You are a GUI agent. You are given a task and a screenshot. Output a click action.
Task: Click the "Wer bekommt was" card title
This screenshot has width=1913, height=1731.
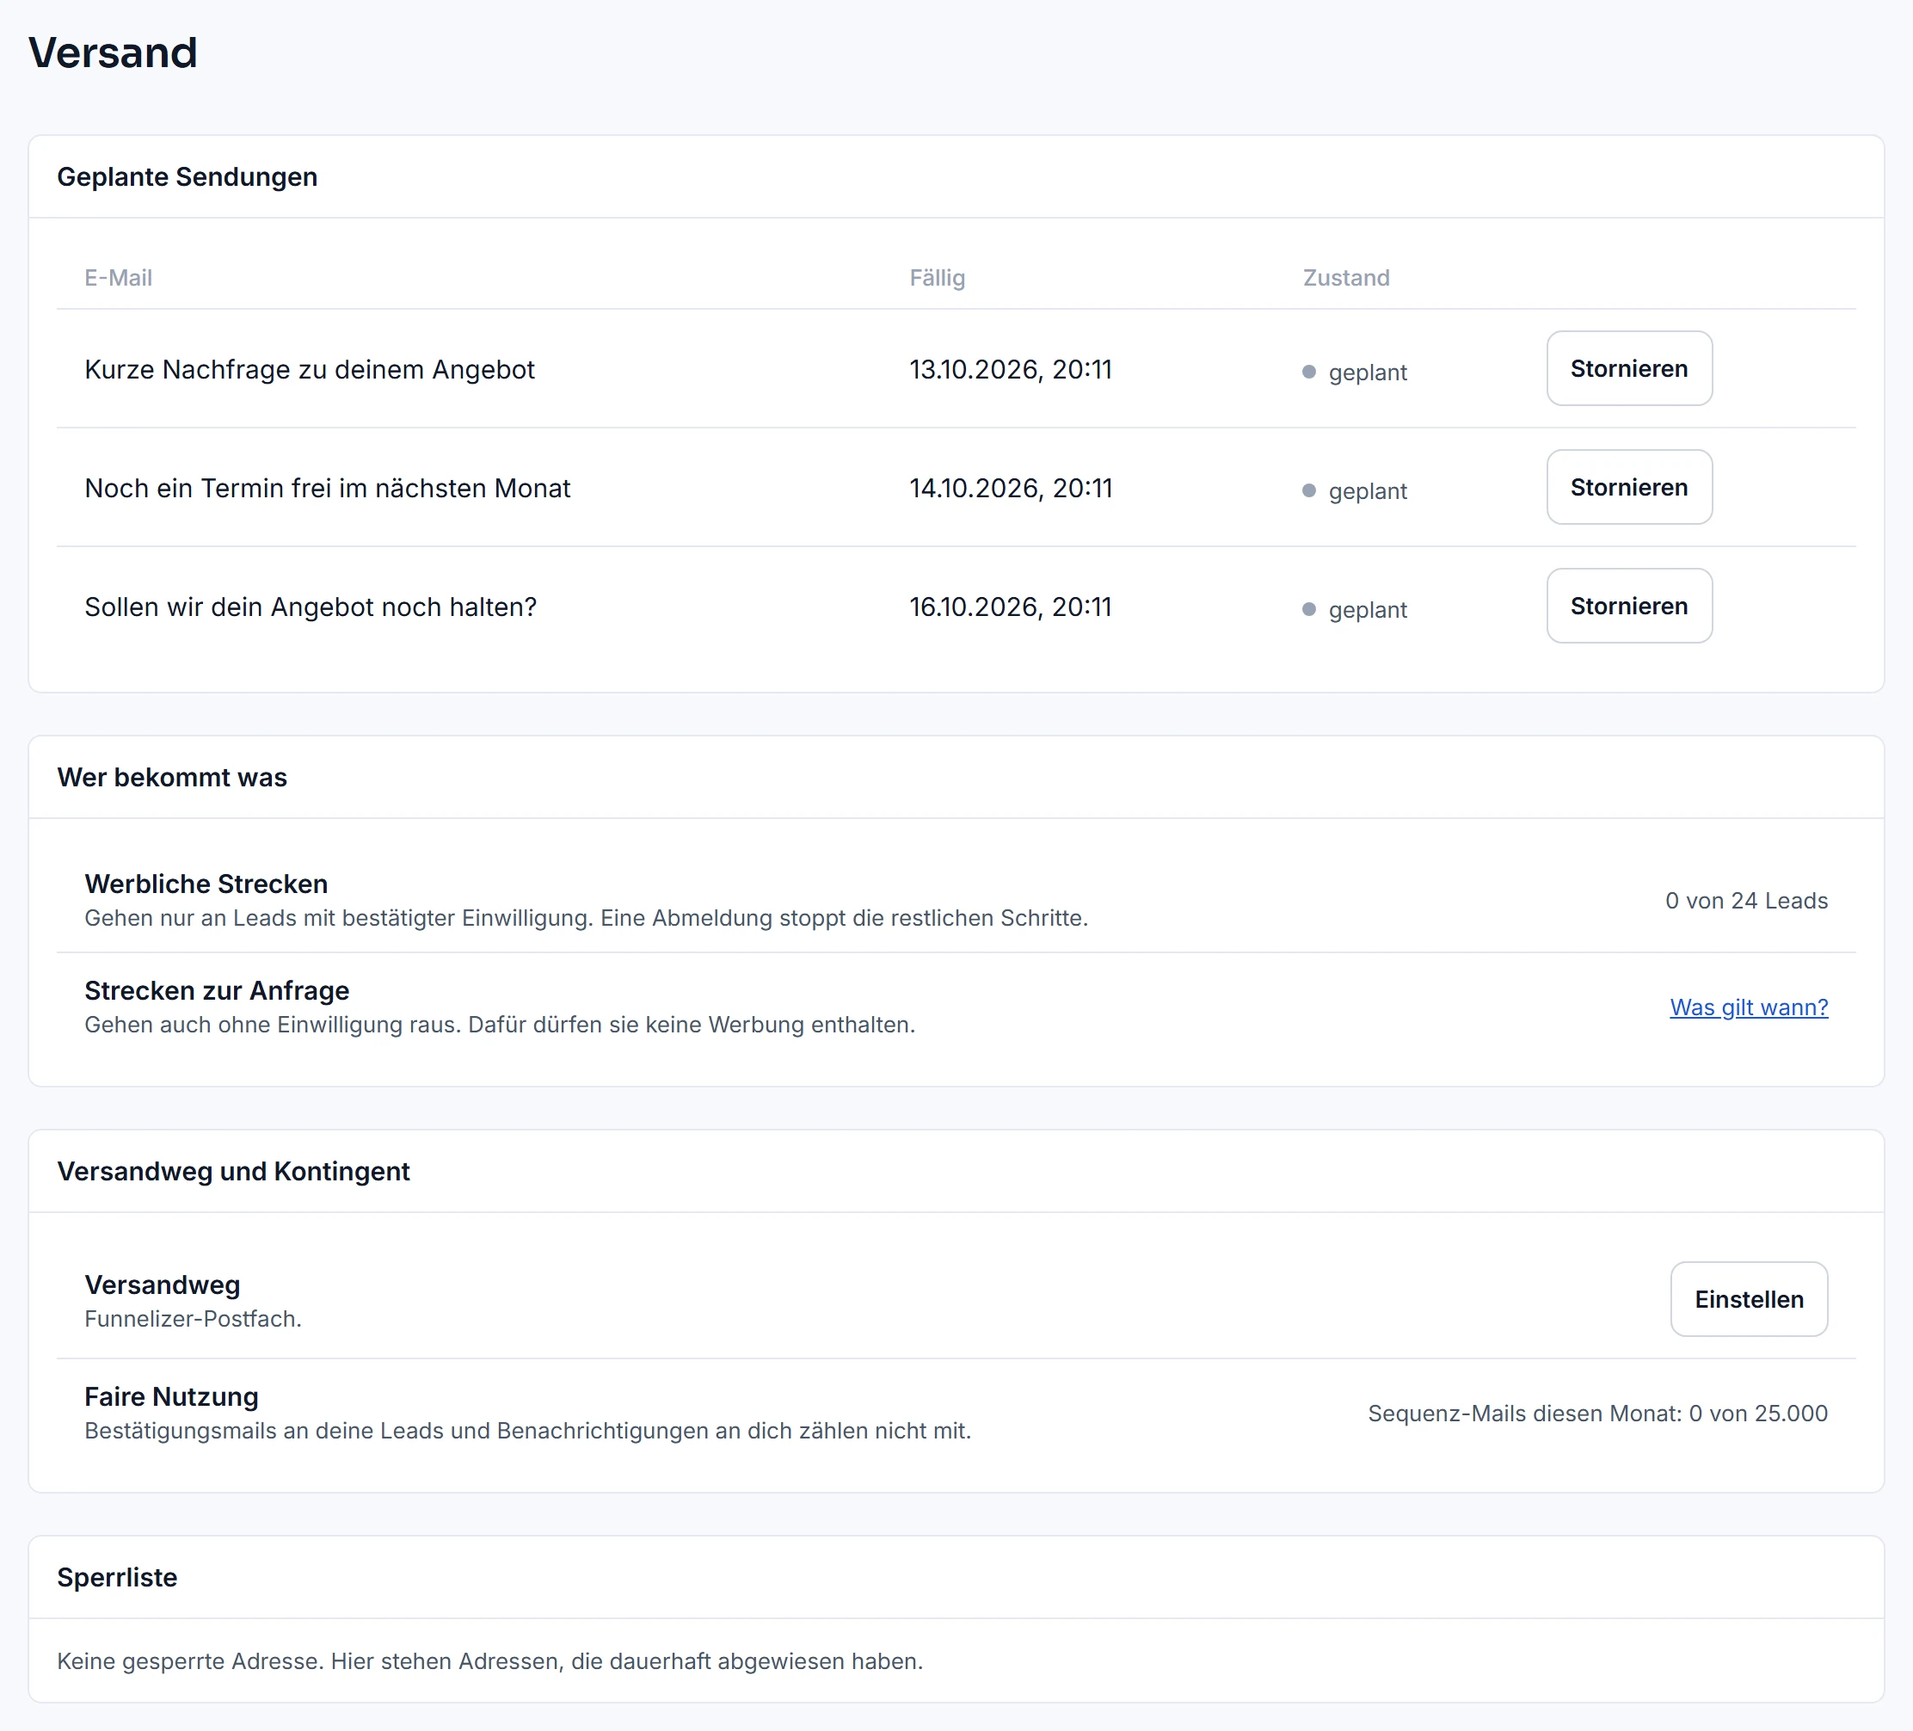(x=172, y=777)
